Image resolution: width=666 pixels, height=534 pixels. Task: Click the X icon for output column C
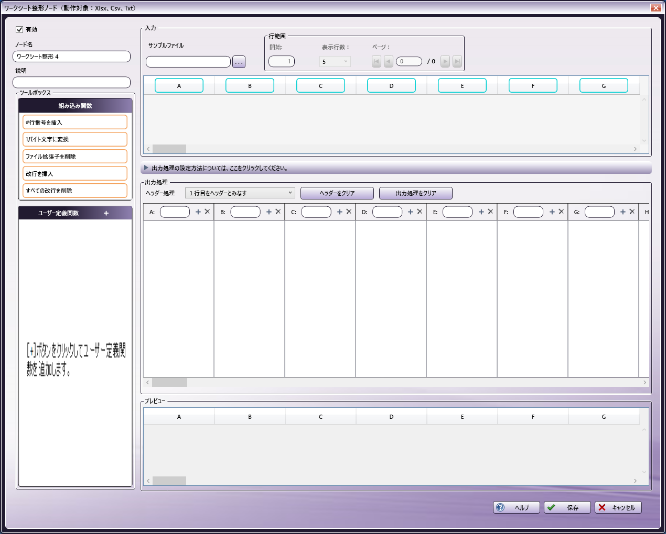(x=349, y=212)
